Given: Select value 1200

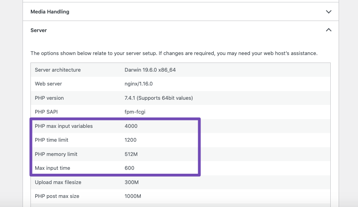Looking at the screenshot, I should coord(131,140).
